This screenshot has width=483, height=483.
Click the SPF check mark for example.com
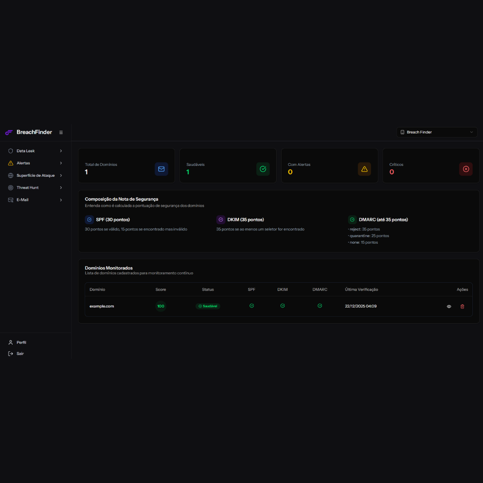point(251,306)
